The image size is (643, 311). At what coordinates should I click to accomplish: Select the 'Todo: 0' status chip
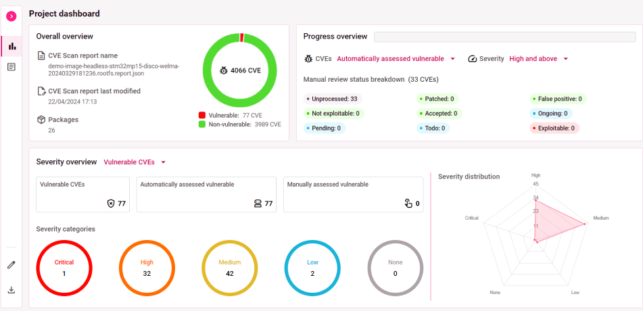tap(433, 128)
